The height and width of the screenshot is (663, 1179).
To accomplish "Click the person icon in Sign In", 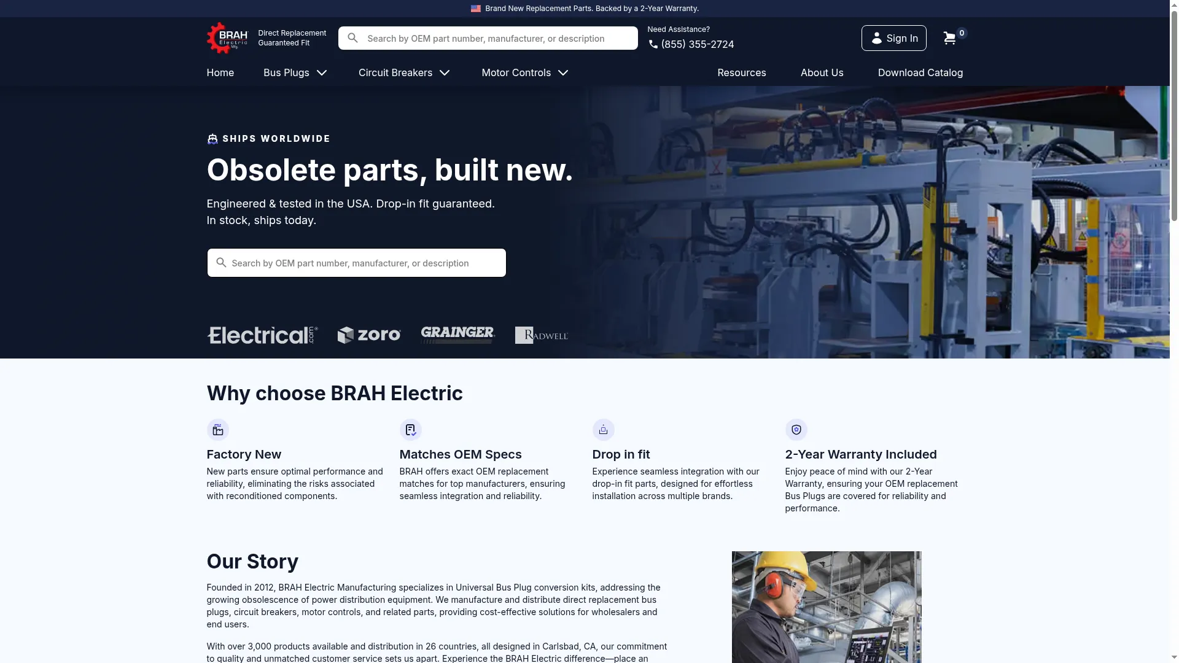I will [x=877, y=38].
